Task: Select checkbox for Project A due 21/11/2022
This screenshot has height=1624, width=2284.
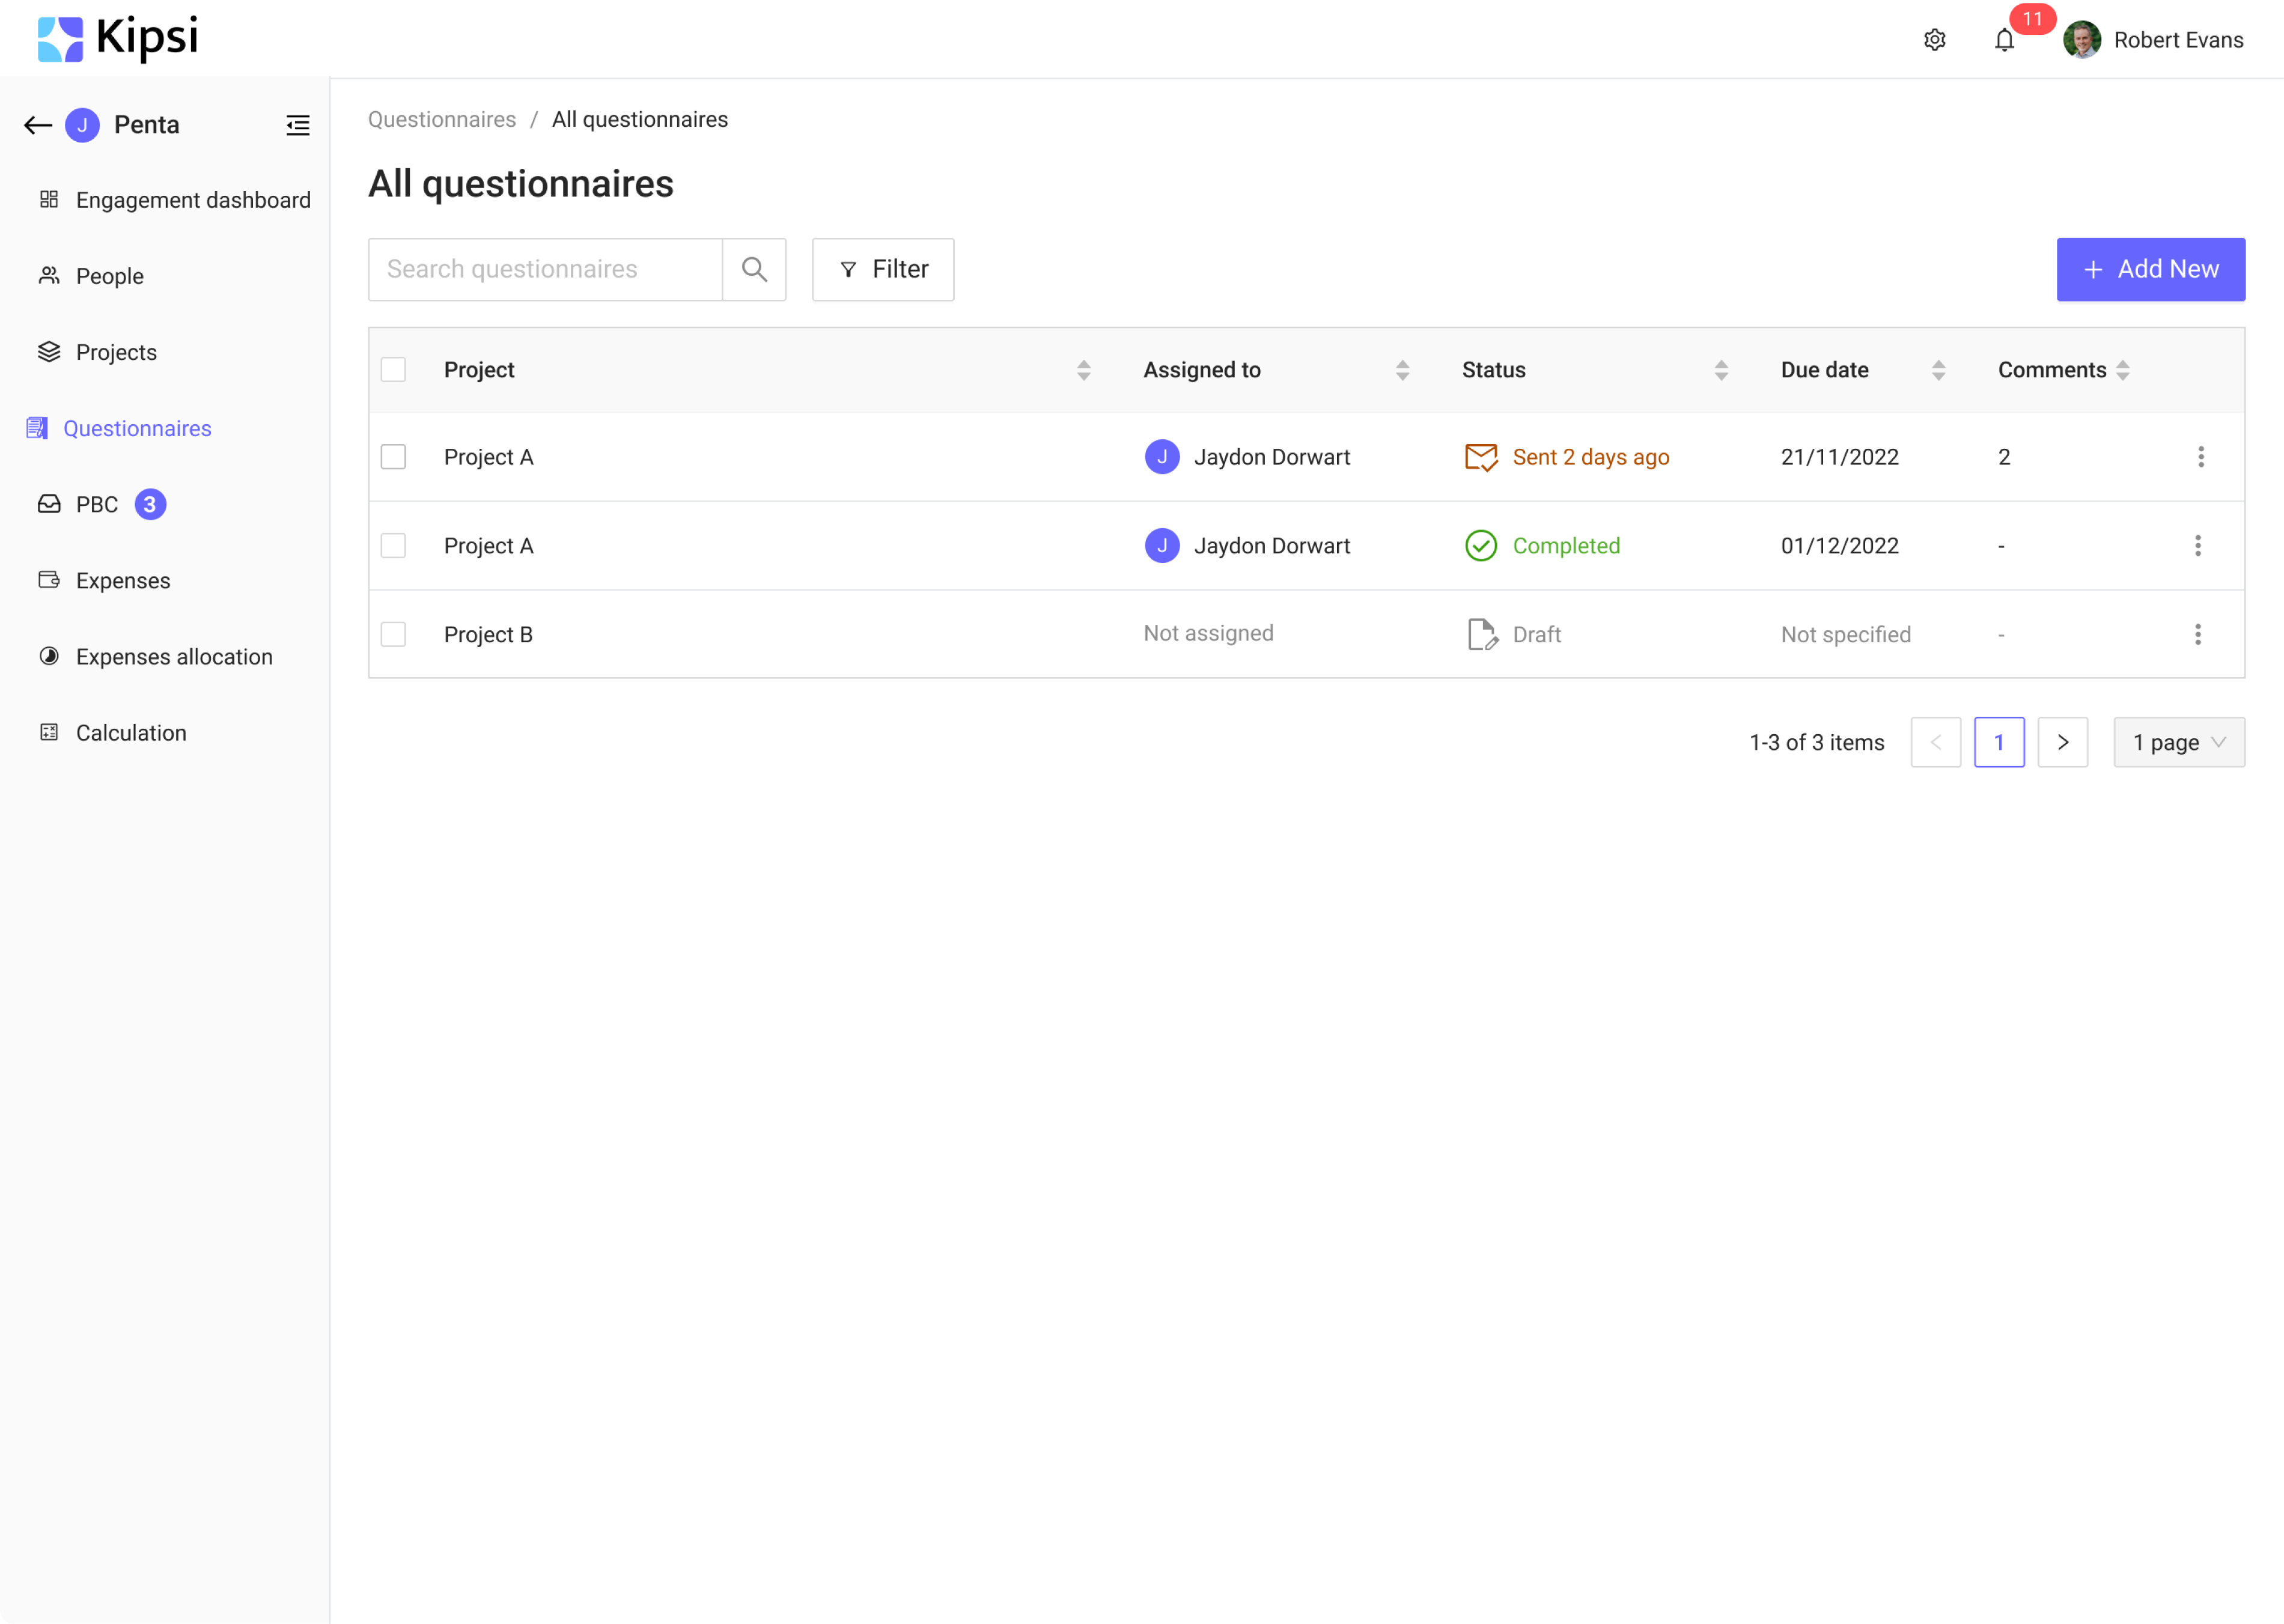Action: click(x=393, y=457)
